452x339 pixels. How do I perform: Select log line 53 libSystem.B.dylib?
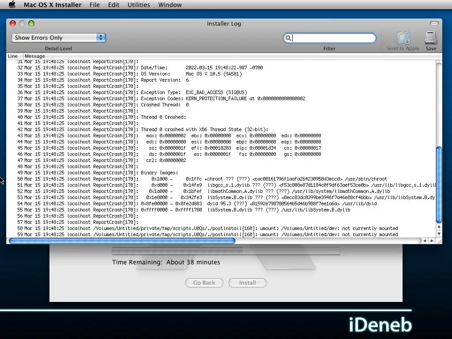coord(221,197)
